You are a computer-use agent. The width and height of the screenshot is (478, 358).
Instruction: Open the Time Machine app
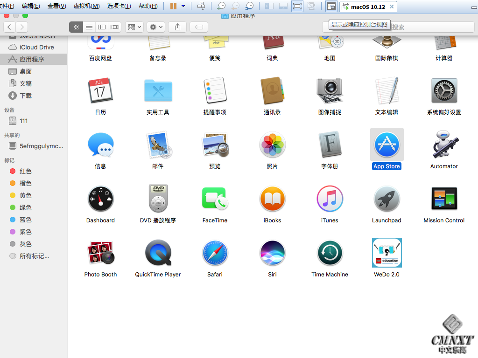pos(330,253)
